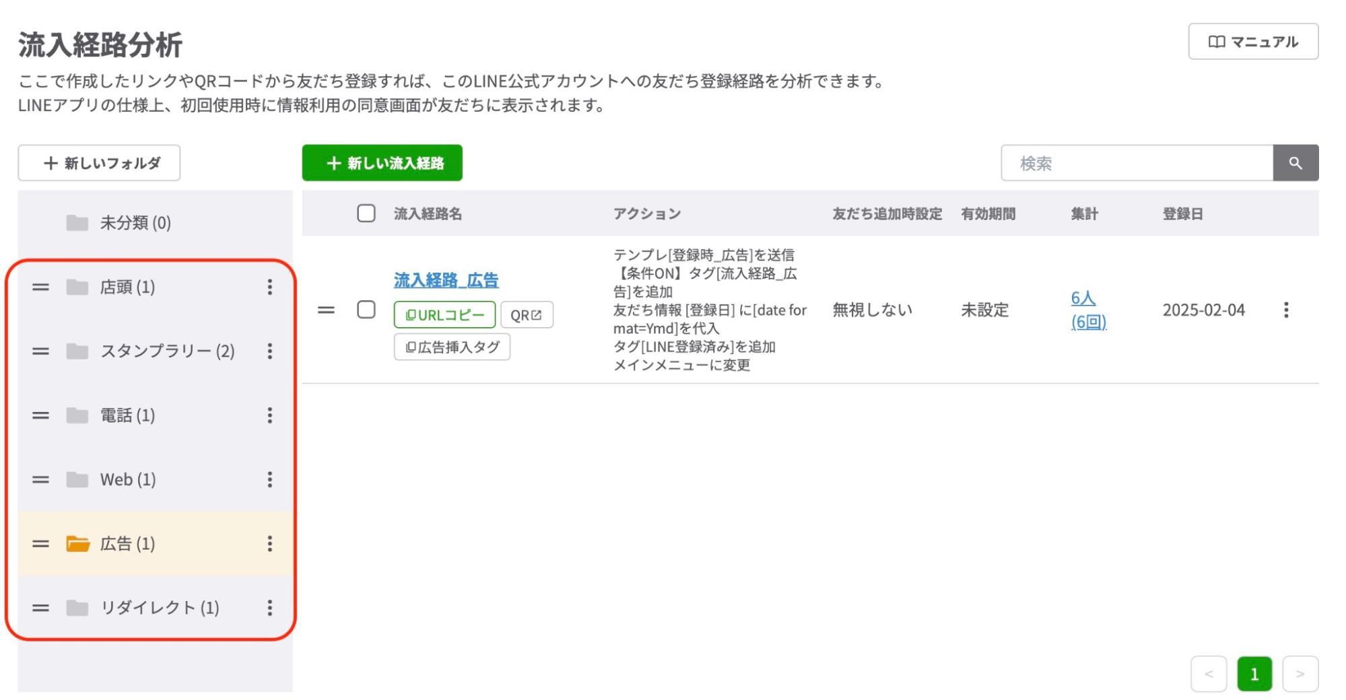The image size is (1346, 700).
Task: Click inside the 検索 search field
Action: 1138,162
